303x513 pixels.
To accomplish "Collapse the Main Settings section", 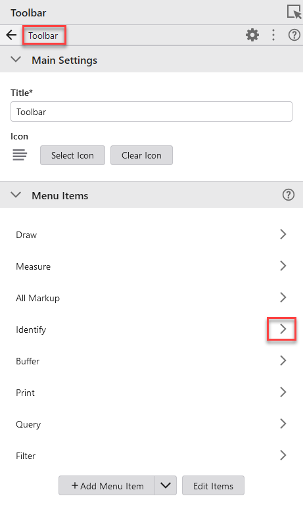I will [16, 60].
